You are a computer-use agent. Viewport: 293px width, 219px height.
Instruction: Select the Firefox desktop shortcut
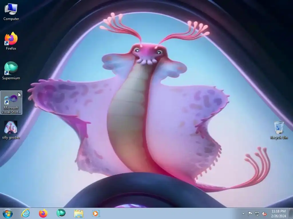click(x=11, y=41)
